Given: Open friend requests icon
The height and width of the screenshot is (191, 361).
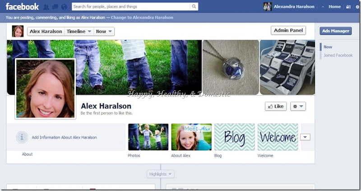Looking at the screenshot, I should [46, 7].
